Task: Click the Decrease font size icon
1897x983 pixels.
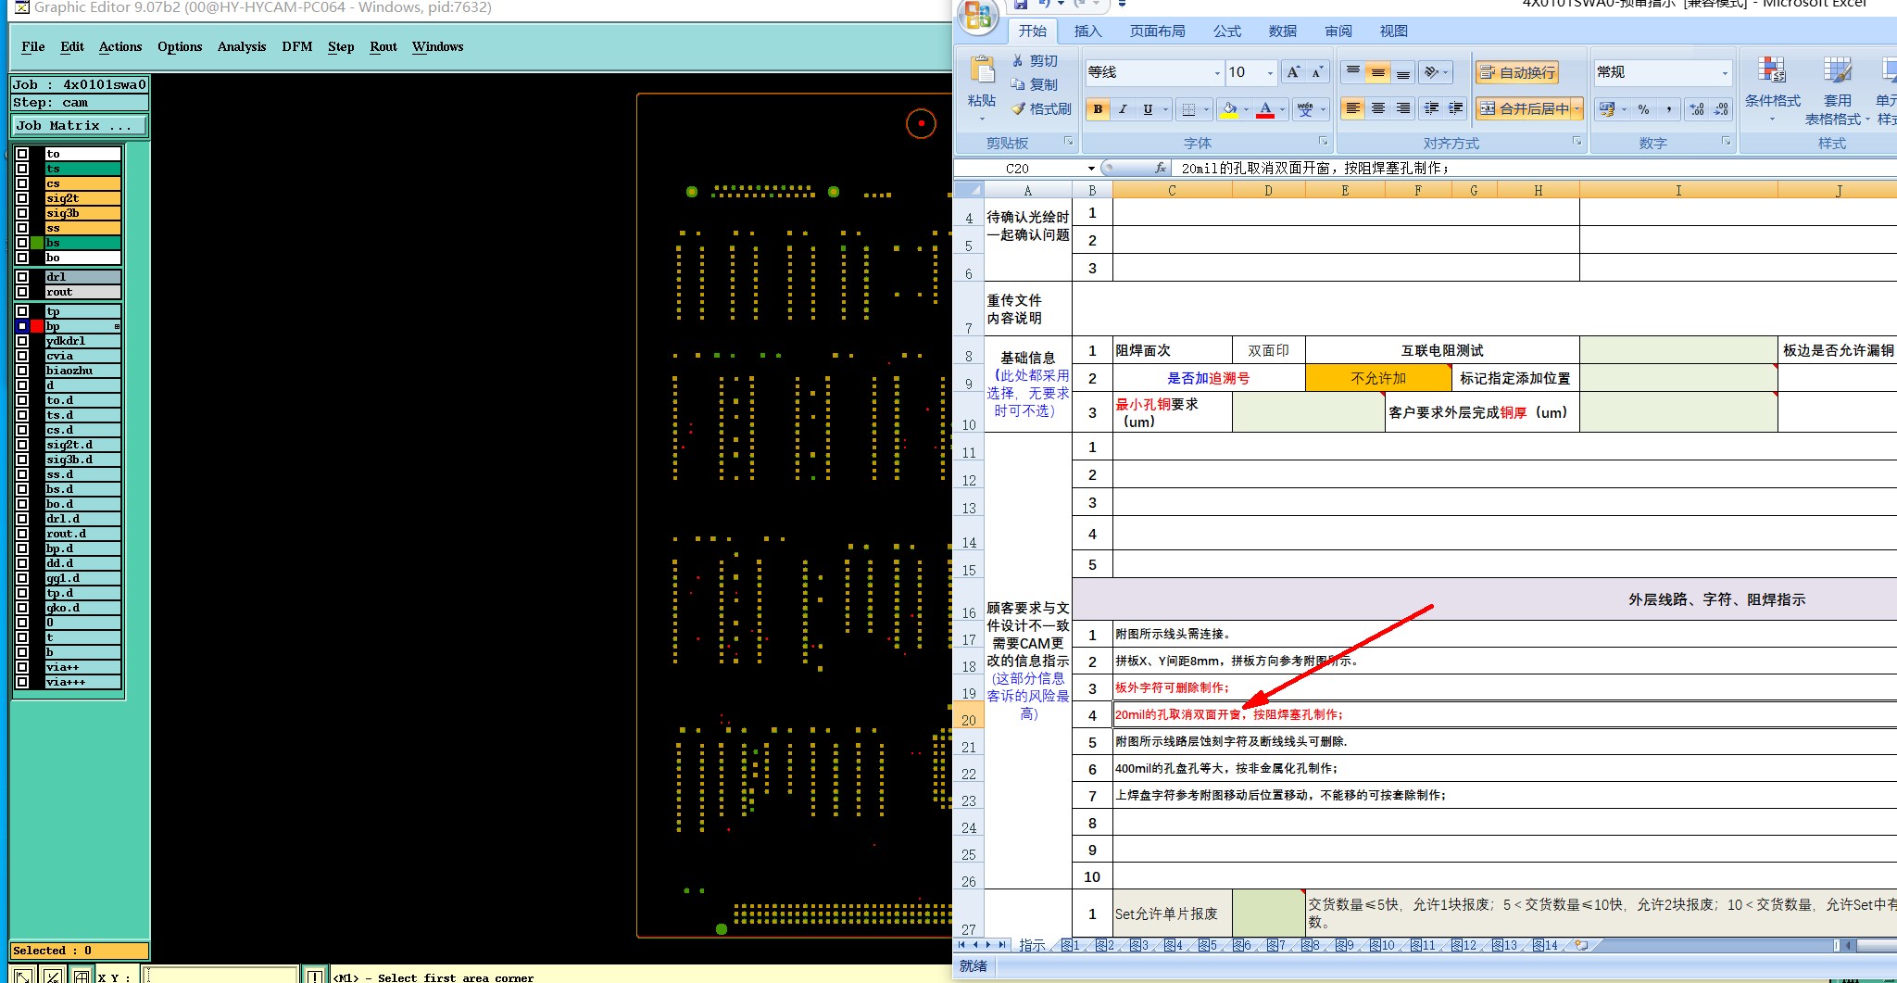Action: [1318, 72]
